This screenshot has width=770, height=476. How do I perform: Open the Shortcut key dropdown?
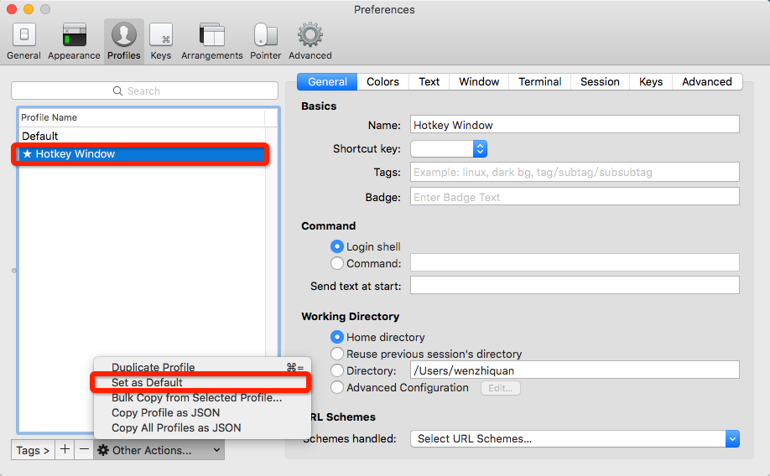point(449,148)
